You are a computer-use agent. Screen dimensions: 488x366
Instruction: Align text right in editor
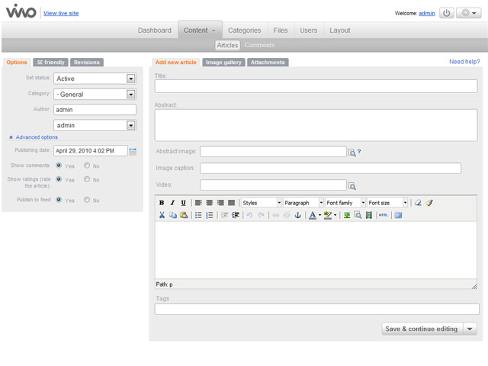tap(220, 203)
